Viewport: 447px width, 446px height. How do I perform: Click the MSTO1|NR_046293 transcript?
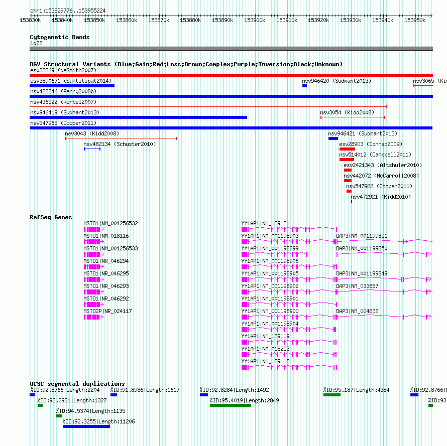click(x=106, y=286)
